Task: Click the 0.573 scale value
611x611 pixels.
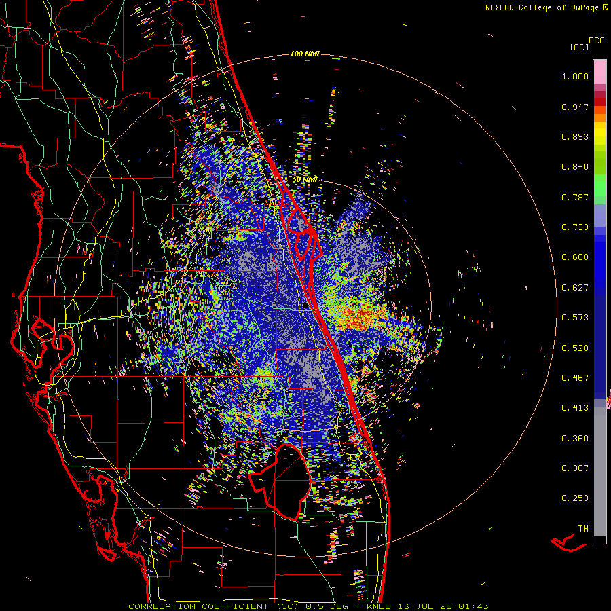Action: pyautogui.click(x=575, y=318)
